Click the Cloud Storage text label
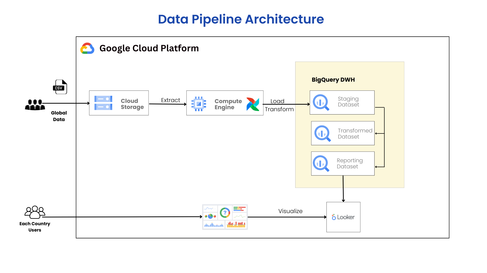The image size is (487, 273). click(x=132, y=104)
